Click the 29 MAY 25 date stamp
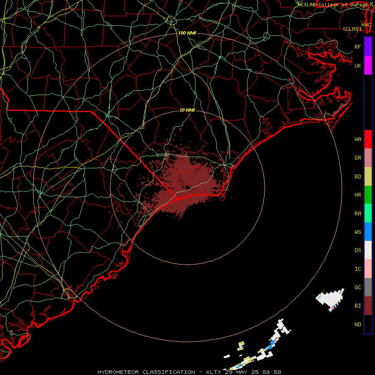This screenshot has width=375, height=375. 242,372
